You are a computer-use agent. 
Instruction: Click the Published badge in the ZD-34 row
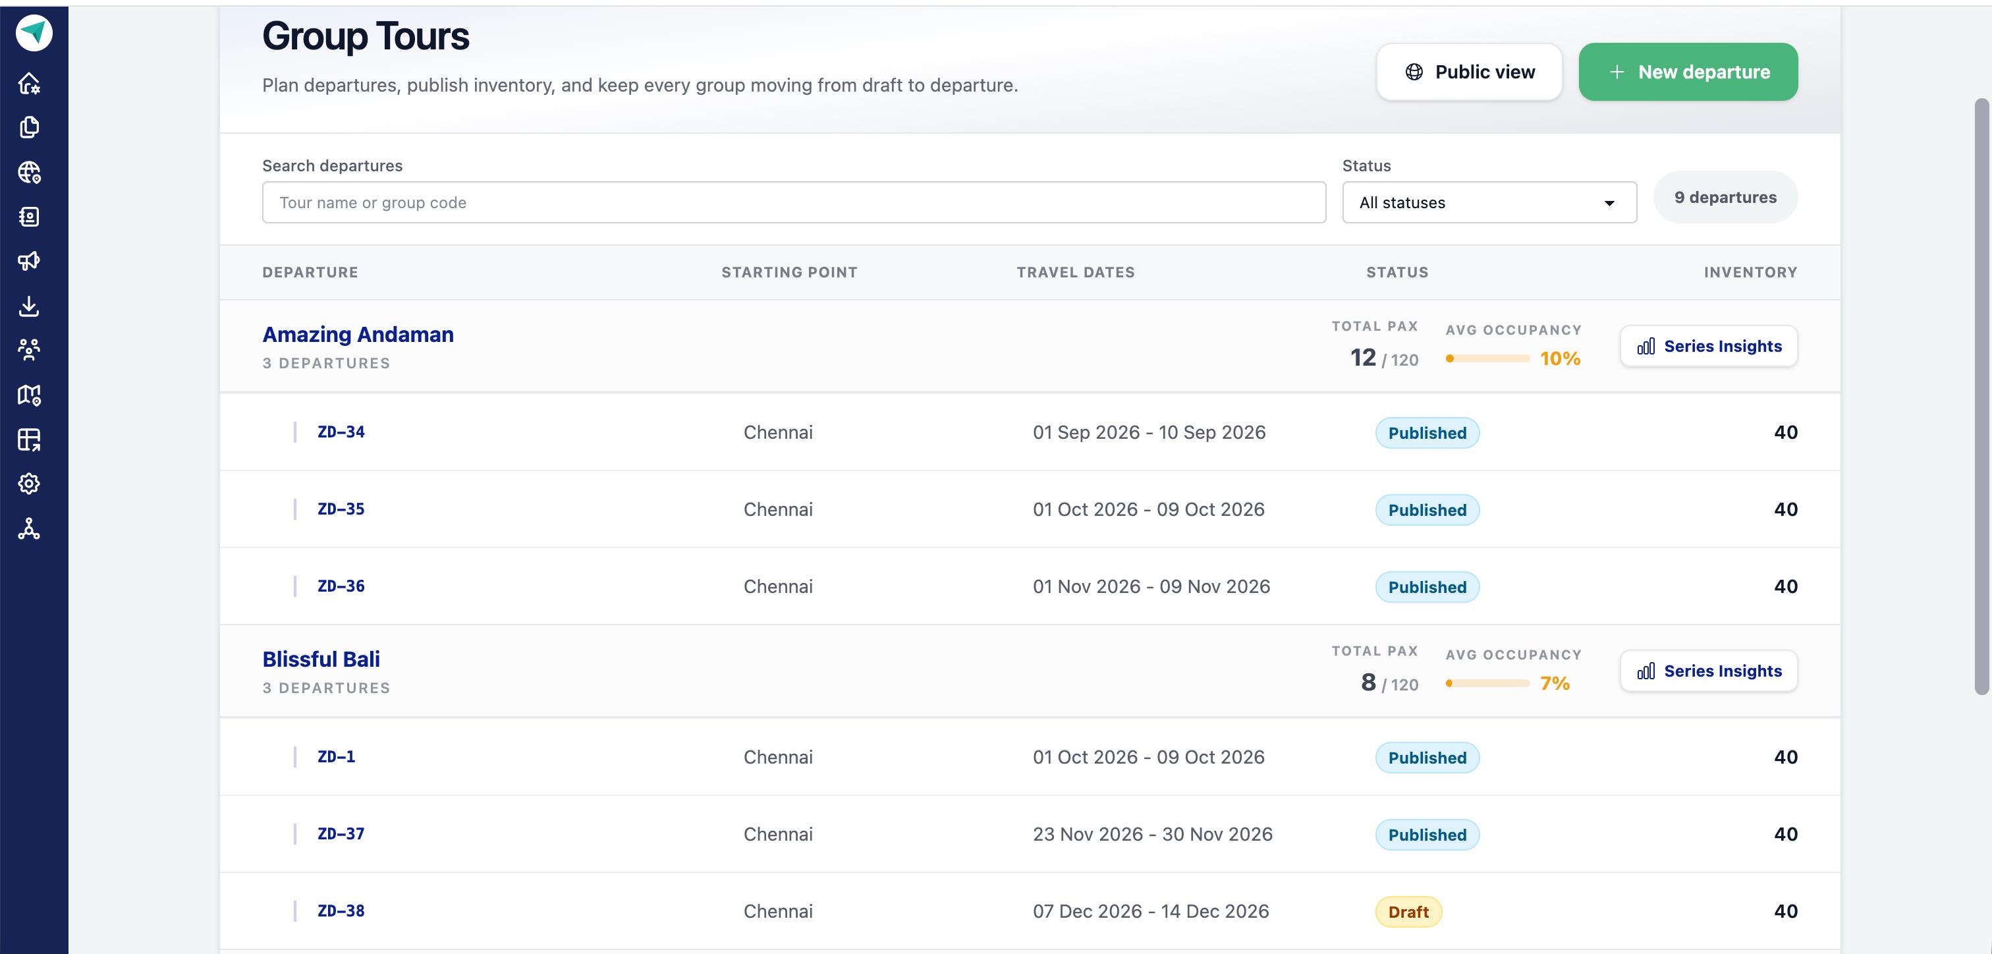click(x=1427, y=432)
